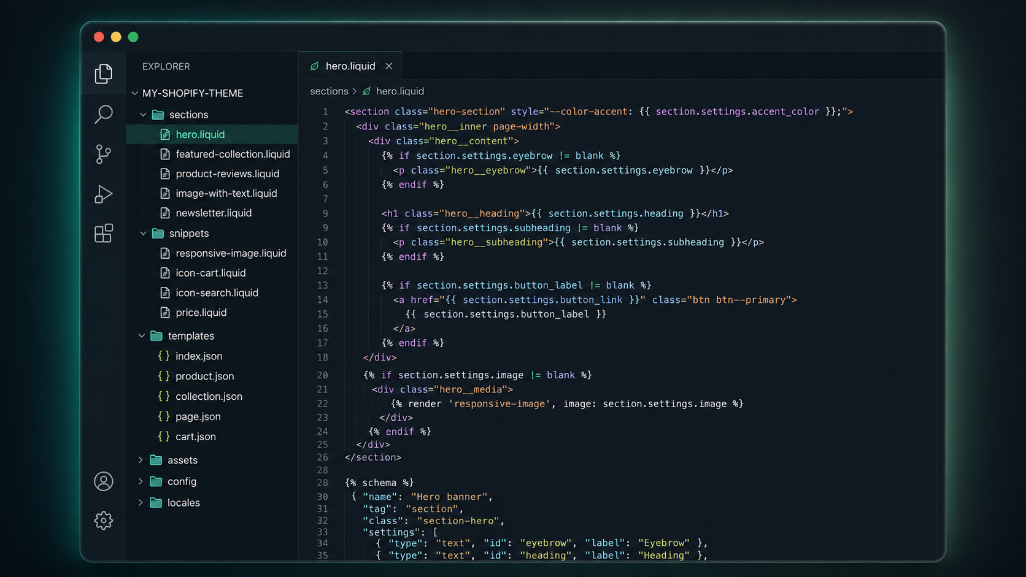Viewport: 1026px width, 577px height.
Task: Click the leaf icon on hero.liquid tab
Action: tap(314, 66)
